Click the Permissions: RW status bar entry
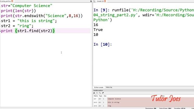Viewport: 194px width, 109px height. pos(151,108)
